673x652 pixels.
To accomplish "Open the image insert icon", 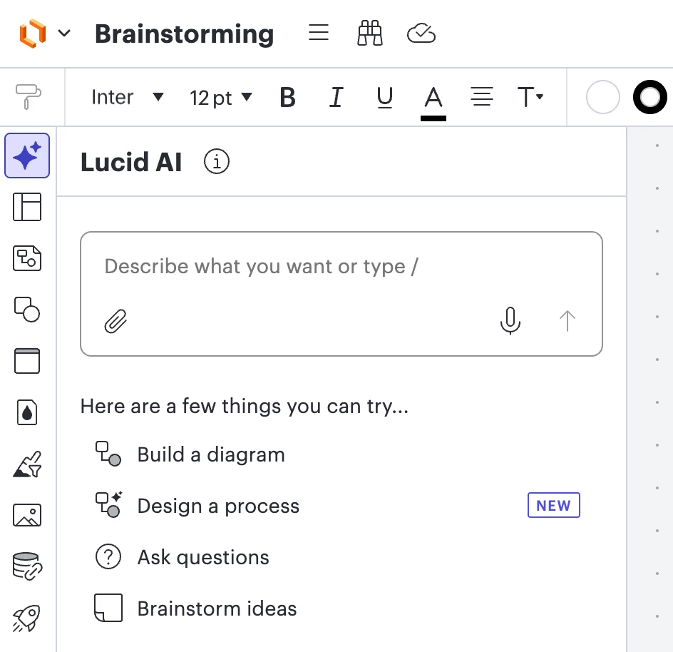I will (x=27, y=515).
